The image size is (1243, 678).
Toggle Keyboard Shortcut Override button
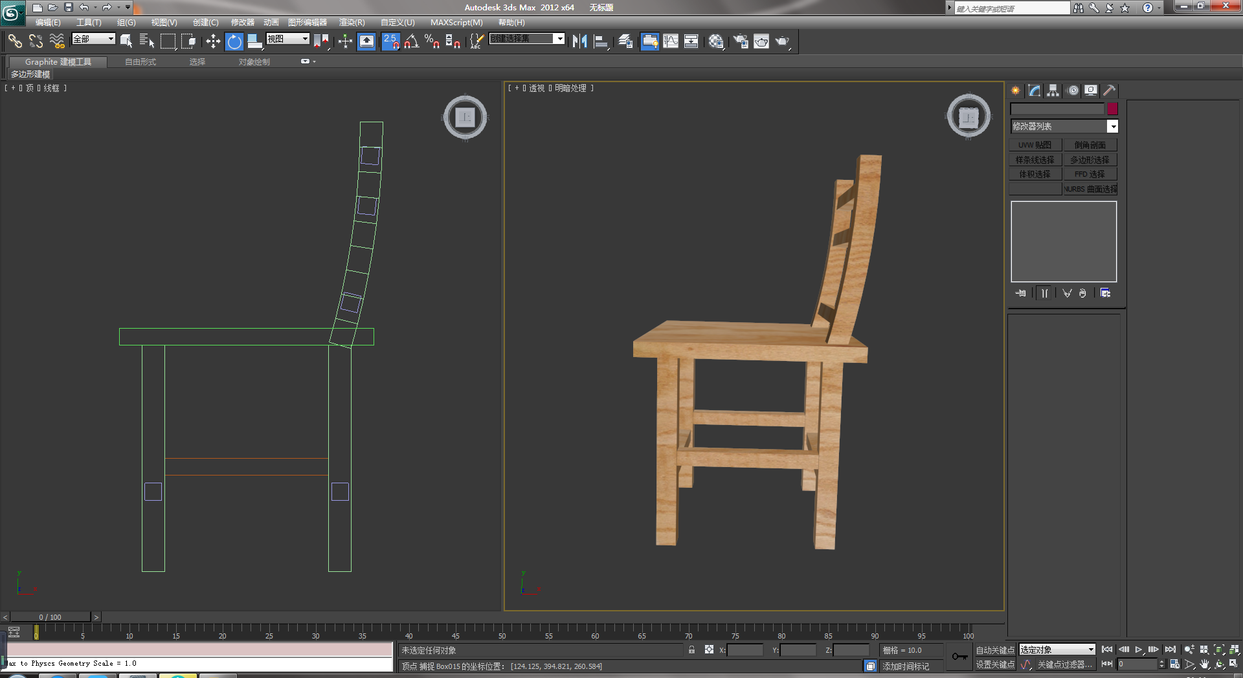pos(366,41)
